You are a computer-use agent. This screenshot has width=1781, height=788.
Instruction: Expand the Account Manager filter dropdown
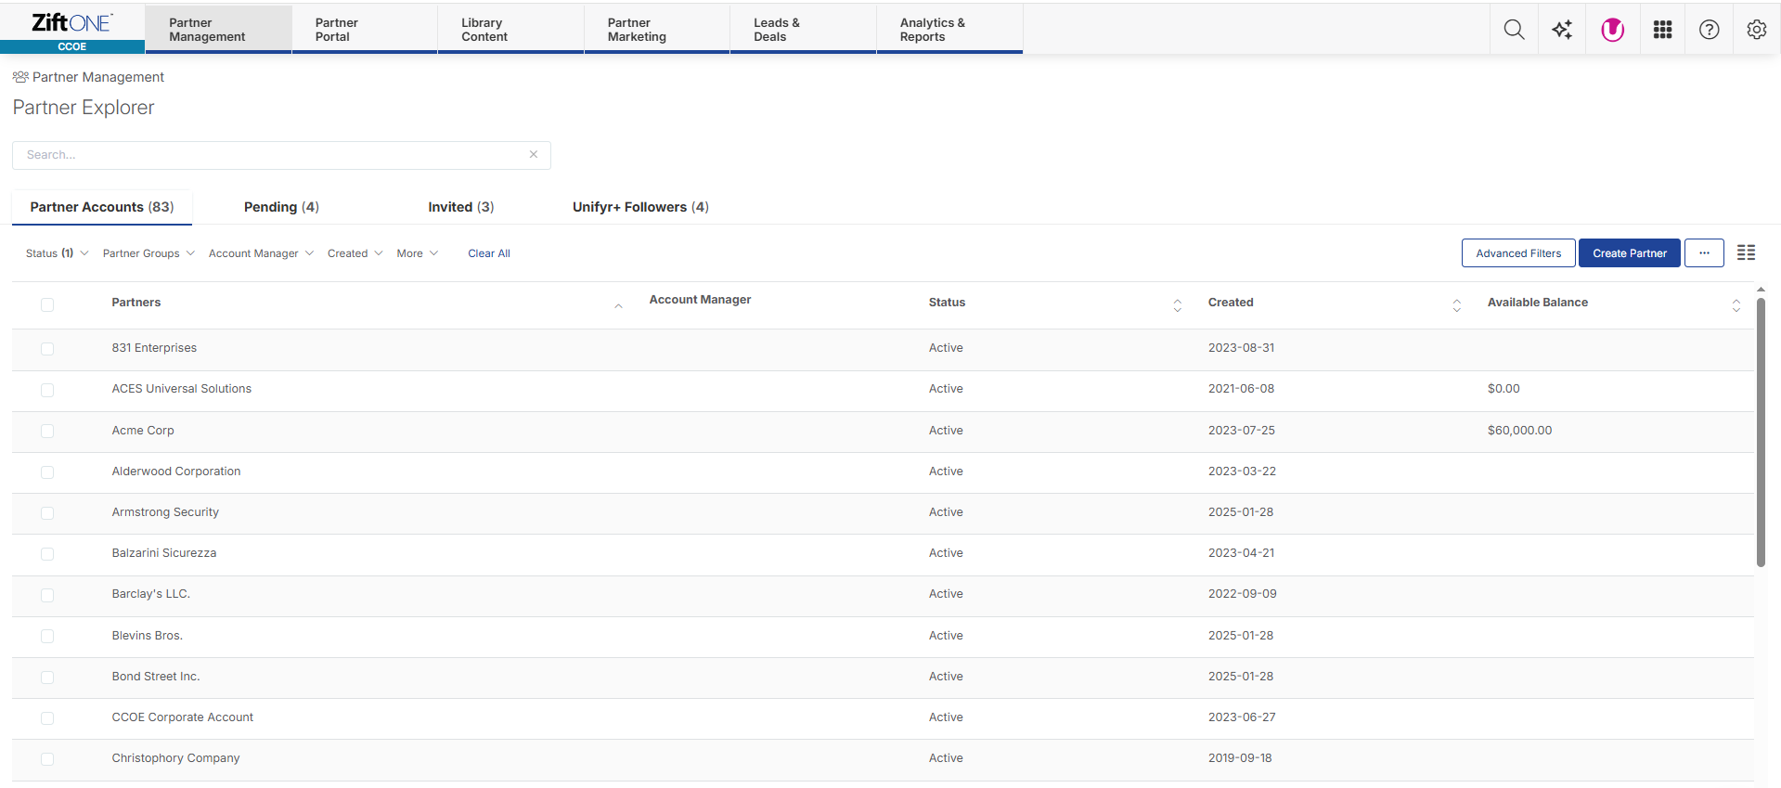click(x=261, y=253)
